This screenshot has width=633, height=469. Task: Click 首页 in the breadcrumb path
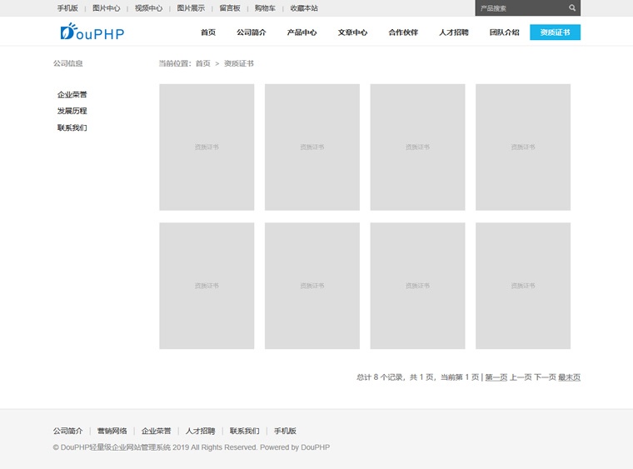(202, 63)
